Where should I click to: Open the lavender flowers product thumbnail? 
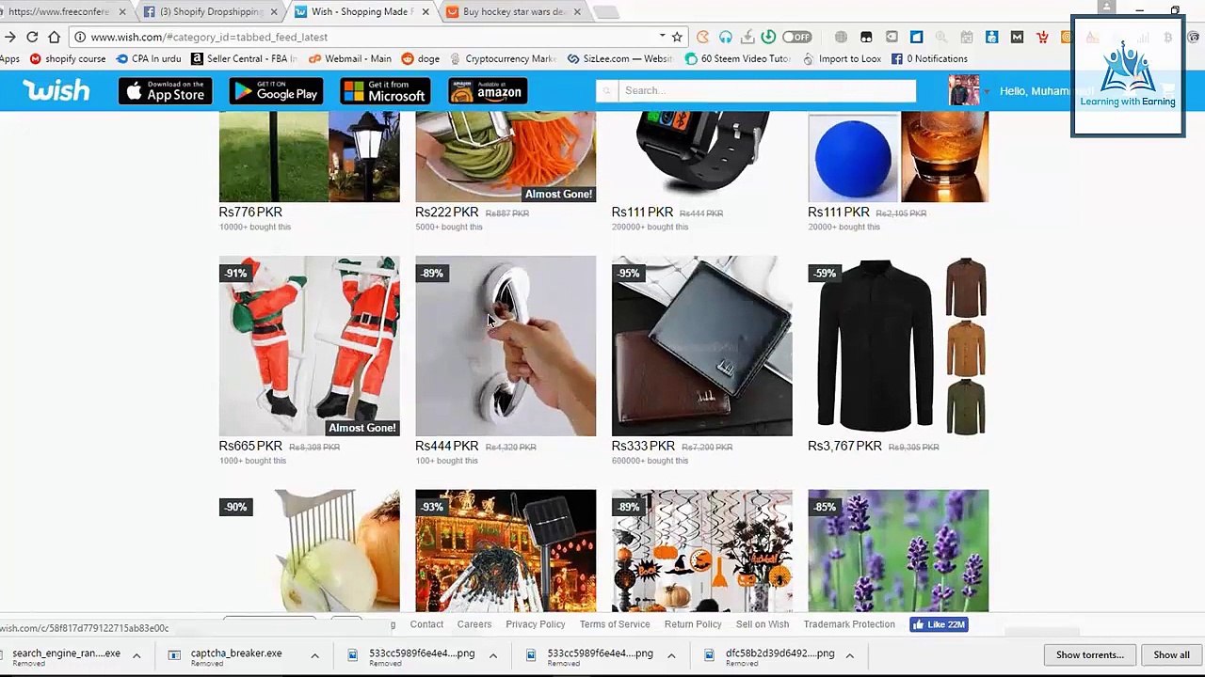[898, 550]
